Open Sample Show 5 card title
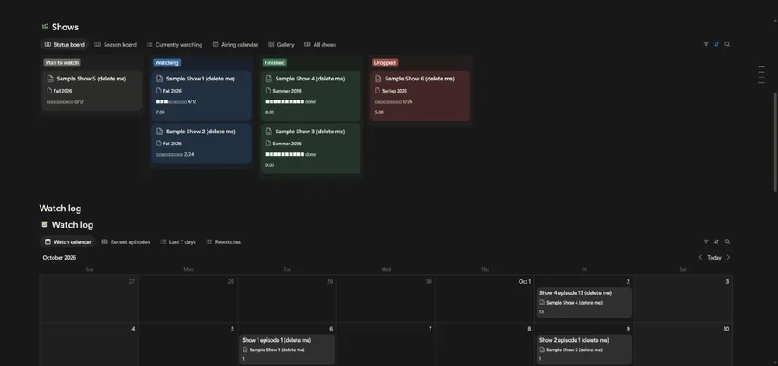 (92, 79)
